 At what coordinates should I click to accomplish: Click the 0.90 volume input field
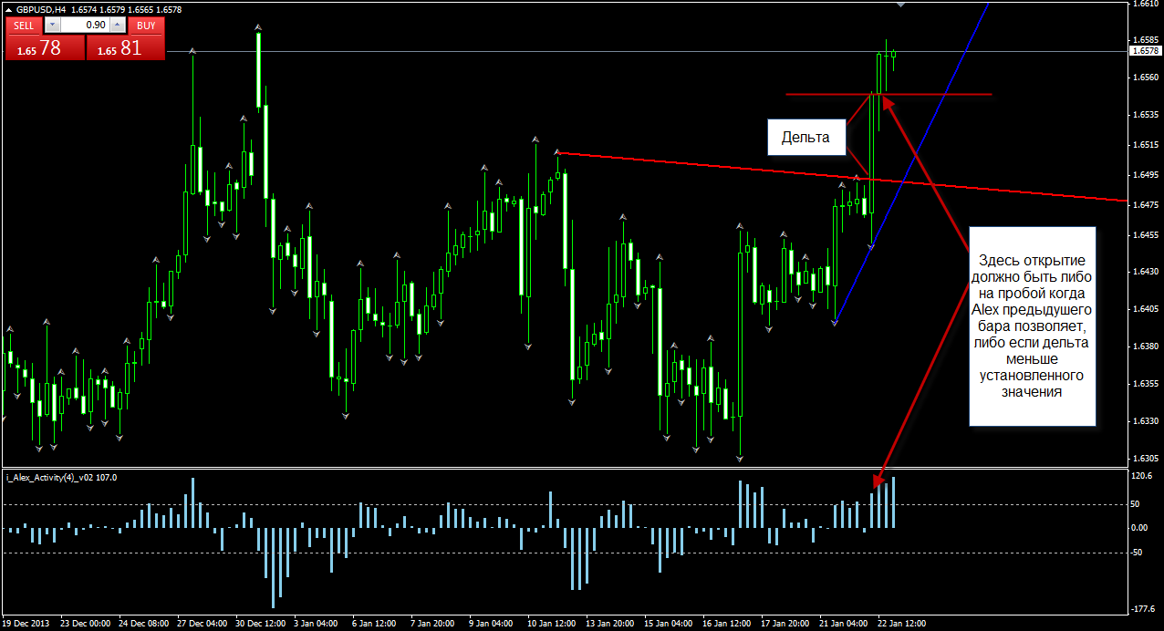point(85,26)
